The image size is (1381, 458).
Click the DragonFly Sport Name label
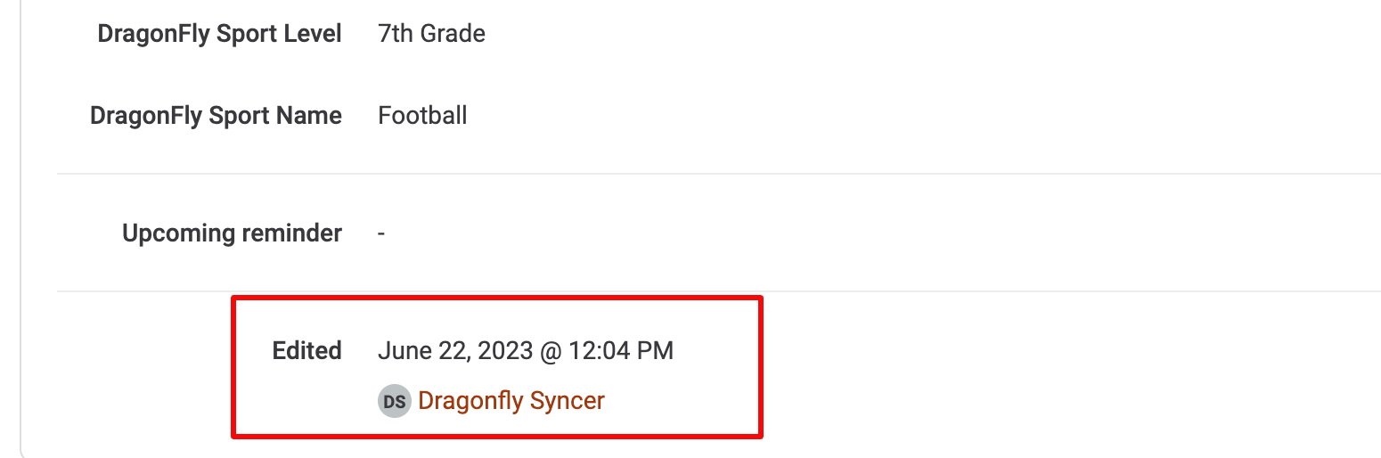click(x=217, y=116)
